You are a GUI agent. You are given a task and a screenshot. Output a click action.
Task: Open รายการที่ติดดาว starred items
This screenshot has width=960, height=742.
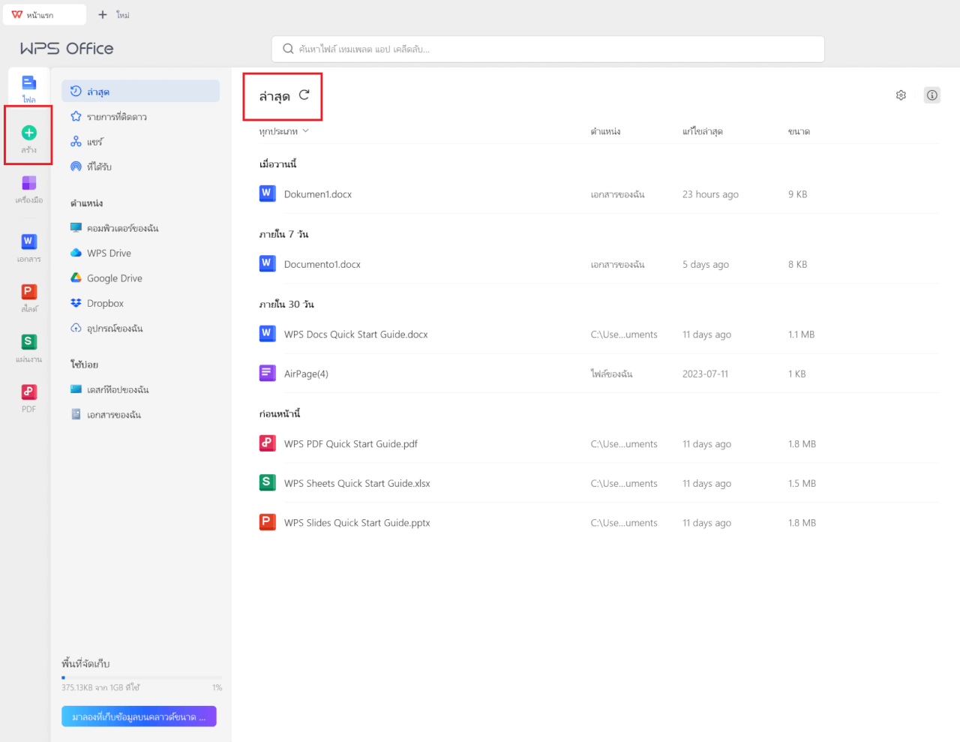[x=140, y=116]
